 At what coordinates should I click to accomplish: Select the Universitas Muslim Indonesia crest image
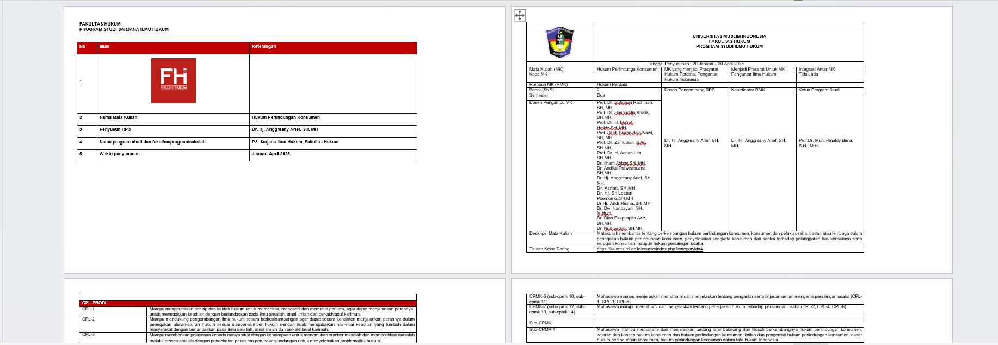560,42
